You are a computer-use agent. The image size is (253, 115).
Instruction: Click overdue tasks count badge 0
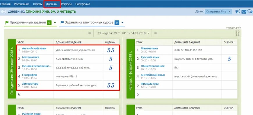click(x=49, y=23)
